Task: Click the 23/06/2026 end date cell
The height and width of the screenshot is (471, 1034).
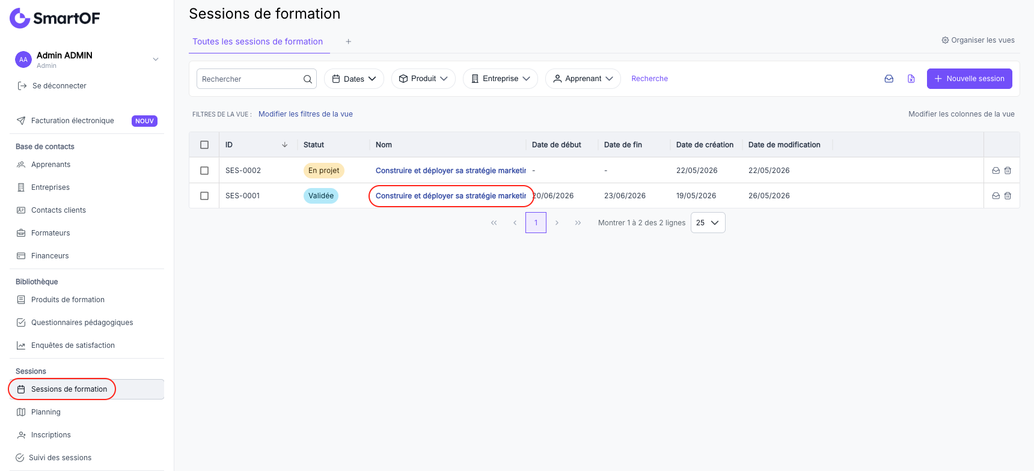Action: 625,196
